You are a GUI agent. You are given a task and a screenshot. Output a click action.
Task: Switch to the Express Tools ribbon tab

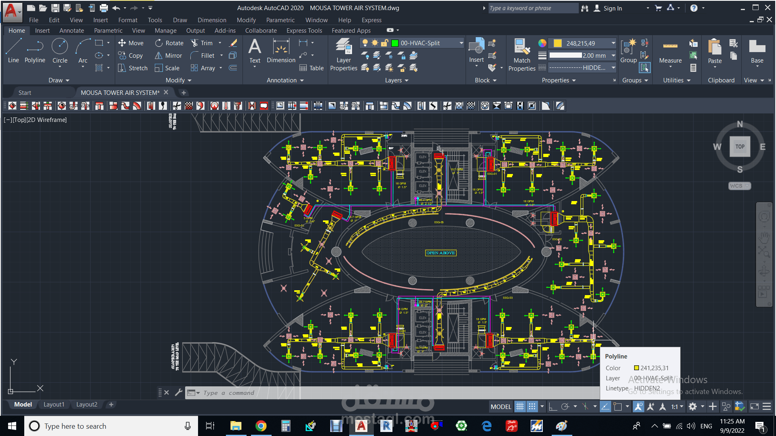[304, 31]
